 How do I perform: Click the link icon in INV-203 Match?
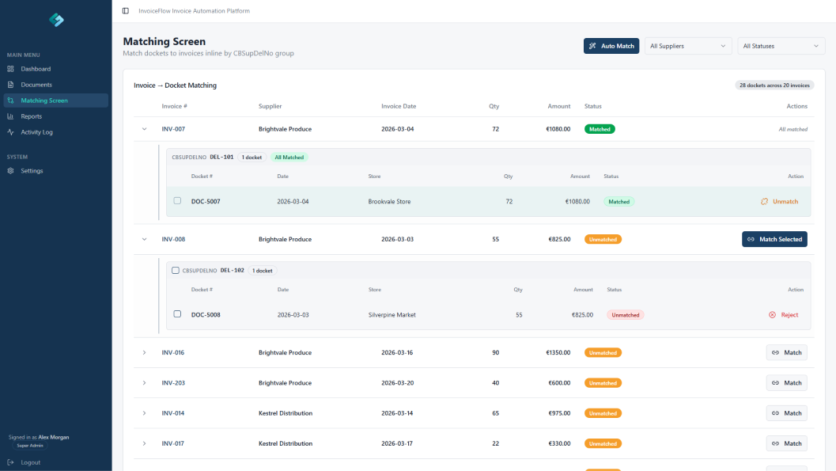click(x=775, y=383)
